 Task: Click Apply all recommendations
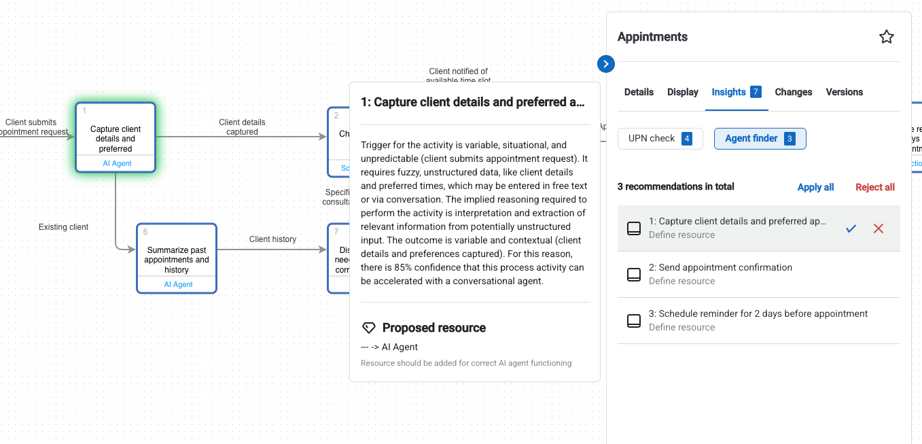815,187
